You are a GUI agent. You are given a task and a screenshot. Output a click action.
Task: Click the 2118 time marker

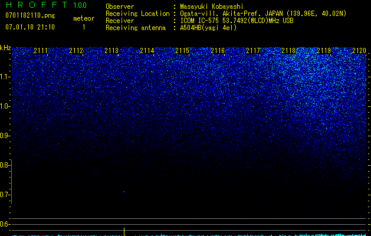pyautogui.click(x=288, y=51)
